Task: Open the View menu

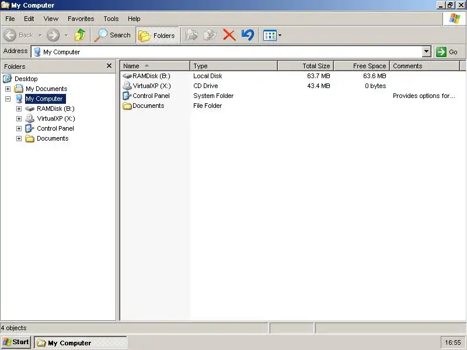Action: pyautogui.click(x=51, y=19)
